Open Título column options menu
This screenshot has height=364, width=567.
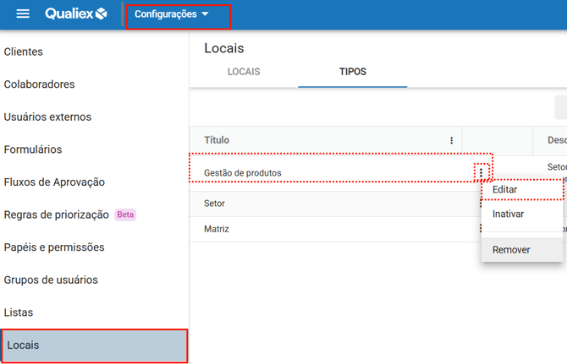click(452, 141)
